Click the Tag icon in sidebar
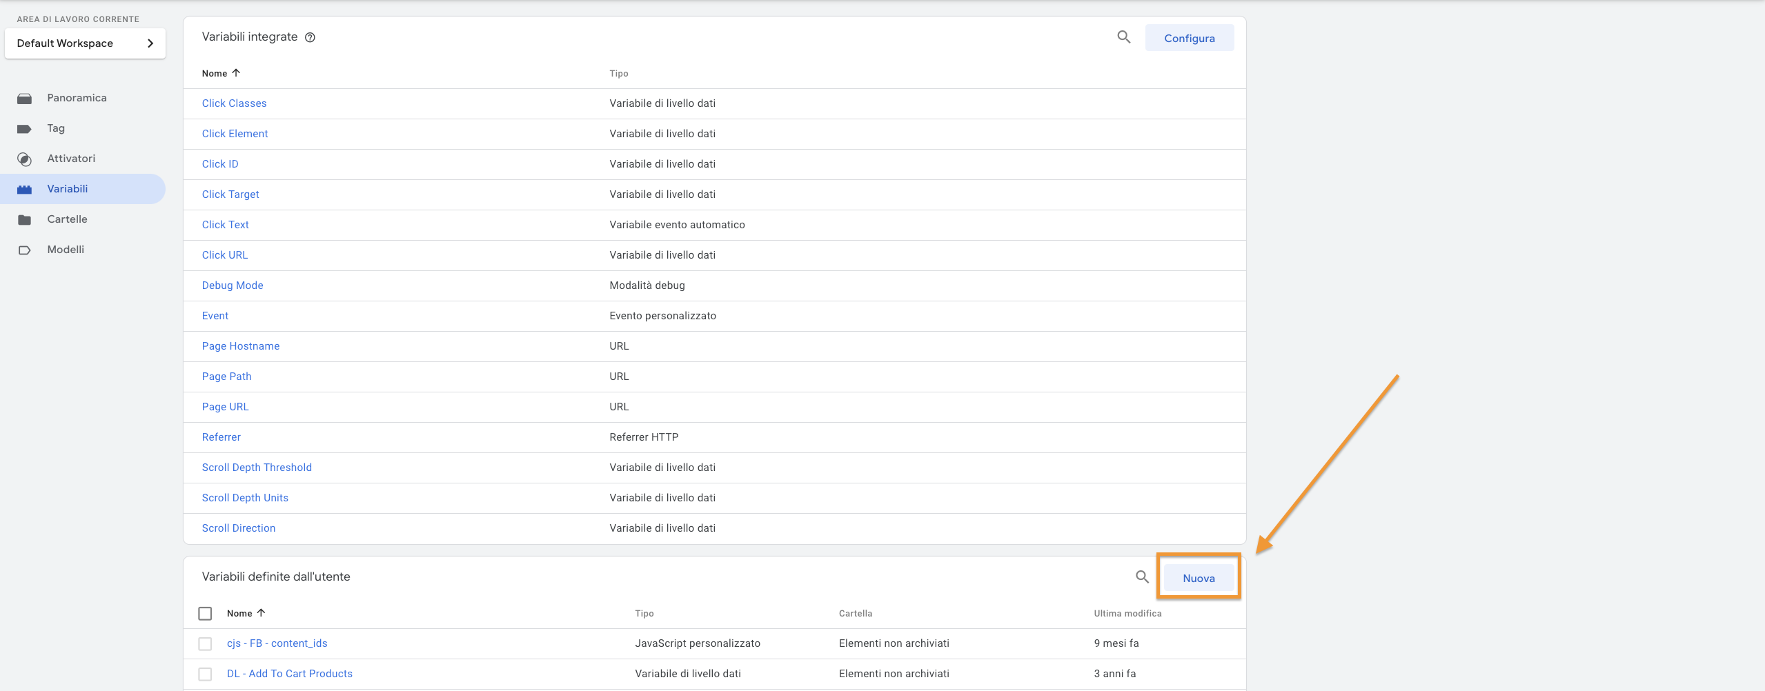 click(x=24, y=129)
